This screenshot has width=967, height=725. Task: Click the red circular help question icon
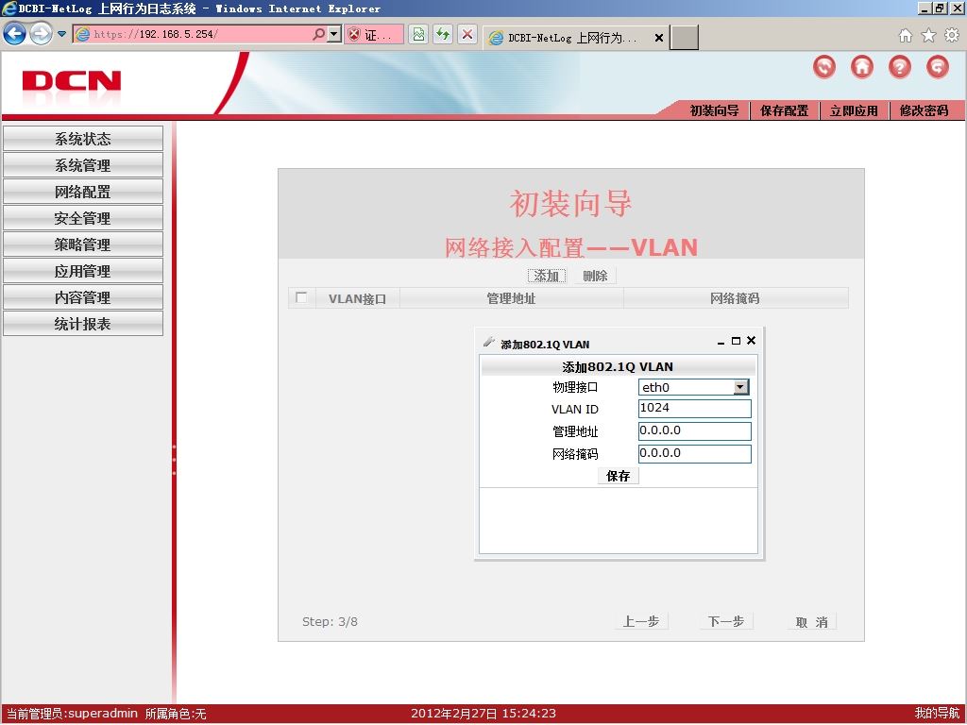click(x=900, y=67)
